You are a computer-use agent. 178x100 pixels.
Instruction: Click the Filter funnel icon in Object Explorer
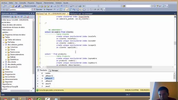21,17
